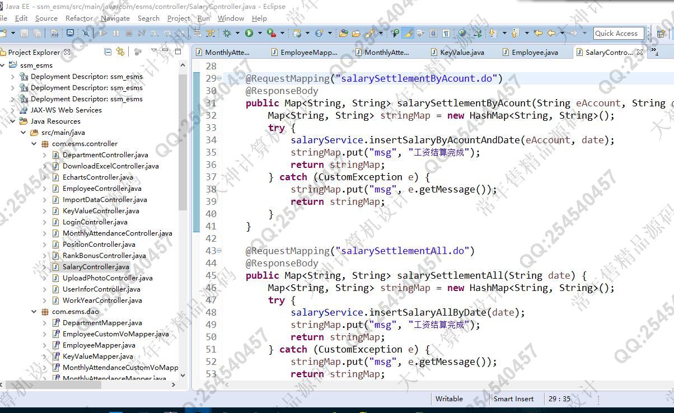Click the Last Edit Location icon

(538, 34)
